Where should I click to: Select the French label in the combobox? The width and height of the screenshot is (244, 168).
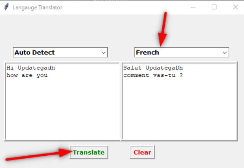147,52
